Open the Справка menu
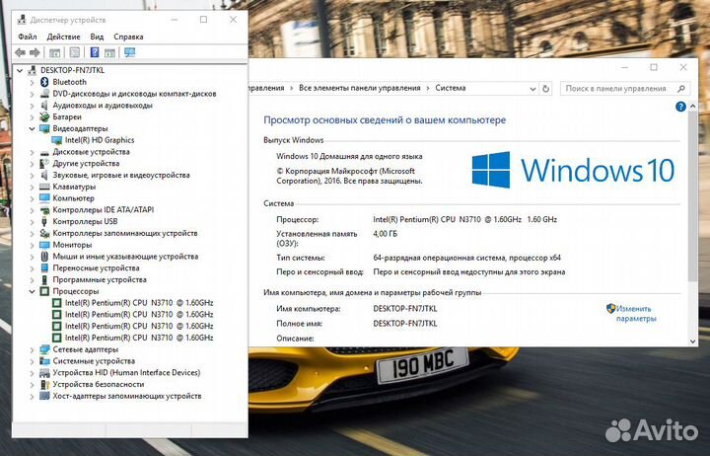 click(128, 37)
